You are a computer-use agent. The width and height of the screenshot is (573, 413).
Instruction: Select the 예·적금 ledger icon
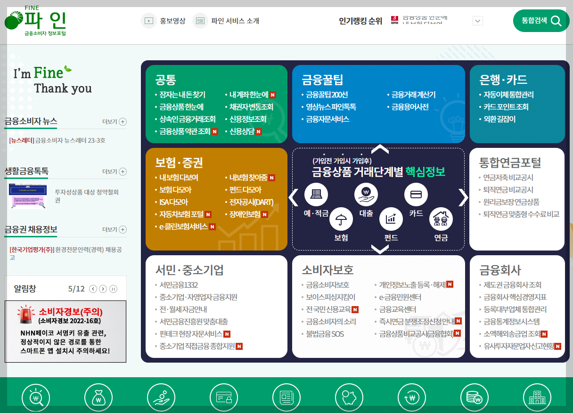point(316,194)
